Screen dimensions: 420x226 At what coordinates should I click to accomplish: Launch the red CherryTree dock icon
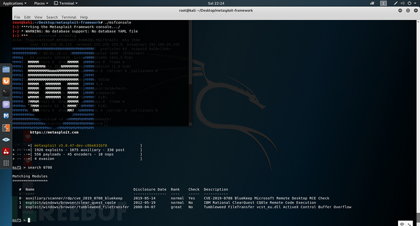click(x=6, y=151)
